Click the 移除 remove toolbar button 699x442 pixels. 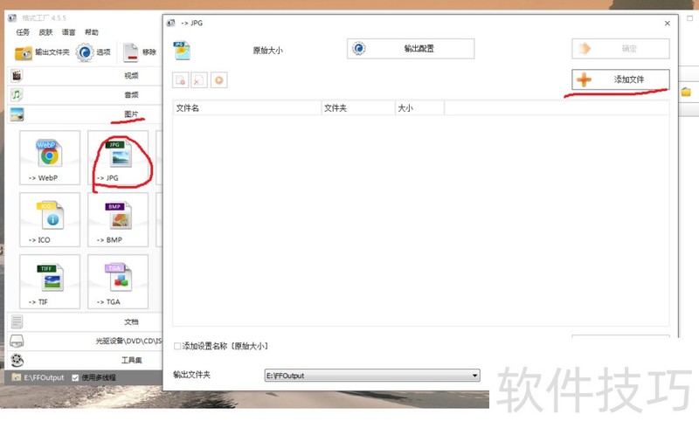(x=140, y=52)
